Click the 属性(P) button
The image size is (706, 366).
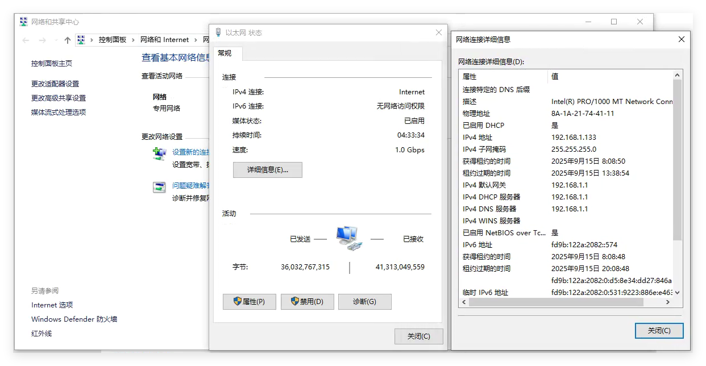(250, 302)
